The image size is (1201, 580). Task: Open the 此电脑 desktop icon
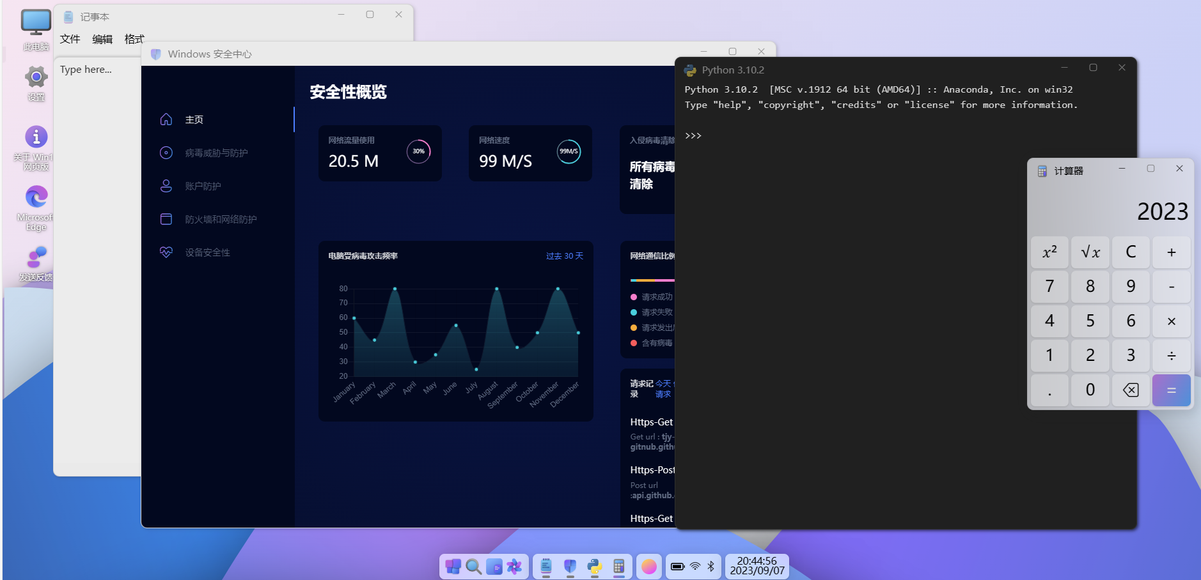(36, 30)
